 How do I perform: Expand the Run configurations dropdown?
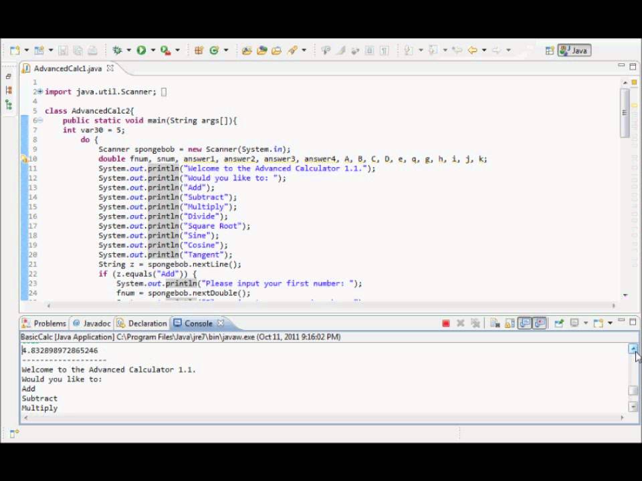[153, 50]
